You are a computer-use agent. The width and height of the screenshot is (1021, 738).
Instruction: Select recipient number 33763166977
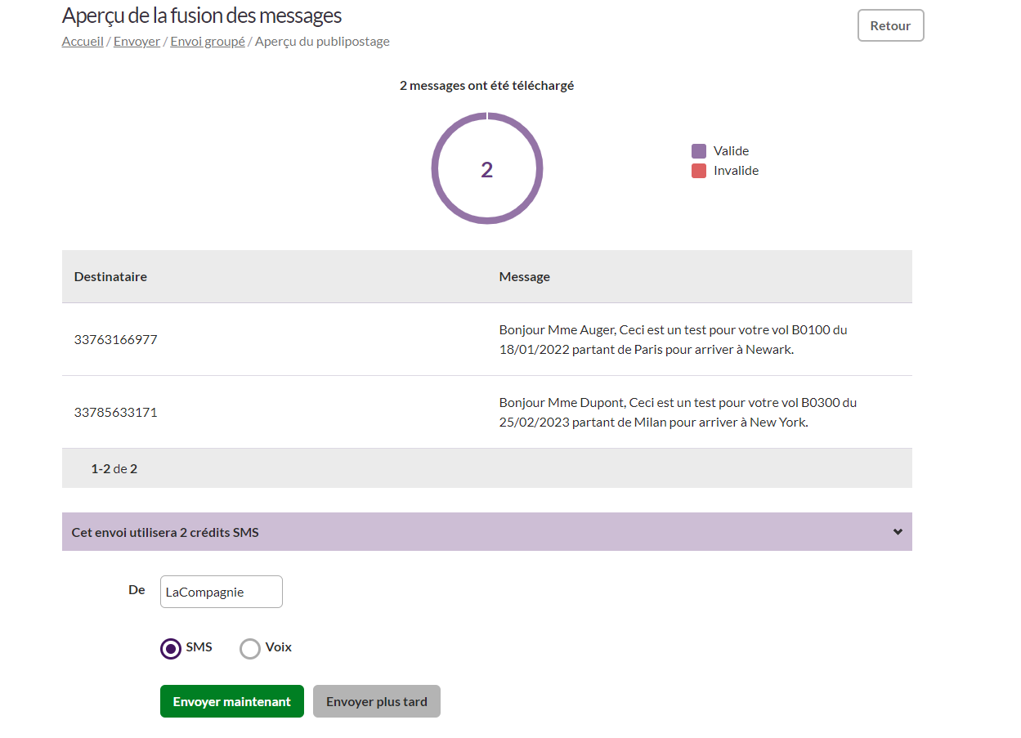[x=115, y=339]
